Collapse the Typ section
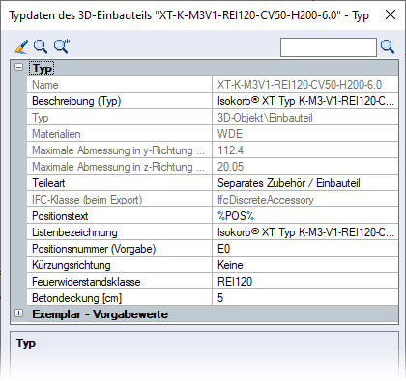This screenshot has width=406, height=381. point(19,68)
